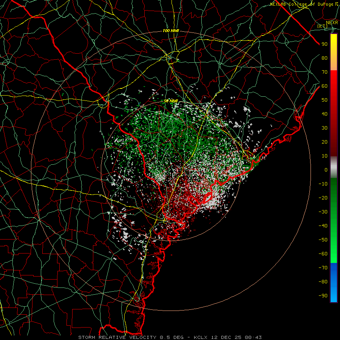Click the 90 value on the velocity scale
This screenshot has height=340, width=340.
(325, 44)
